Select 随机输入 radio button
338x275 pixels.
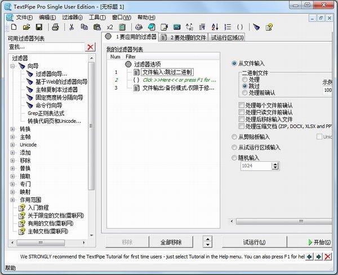point(234,158)
